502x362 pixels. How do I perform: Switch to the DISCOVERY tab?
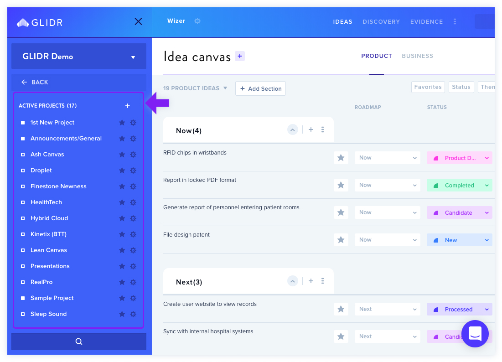381,22
